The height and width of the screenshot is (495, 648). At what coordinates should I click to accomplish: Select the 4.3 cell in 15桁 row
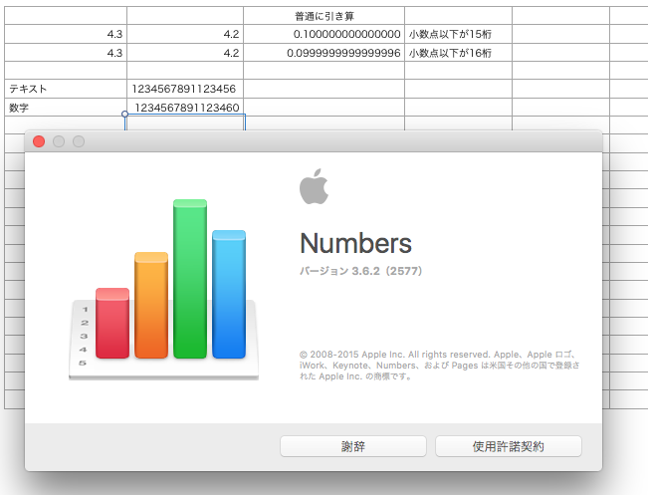(x=66, y=34)
